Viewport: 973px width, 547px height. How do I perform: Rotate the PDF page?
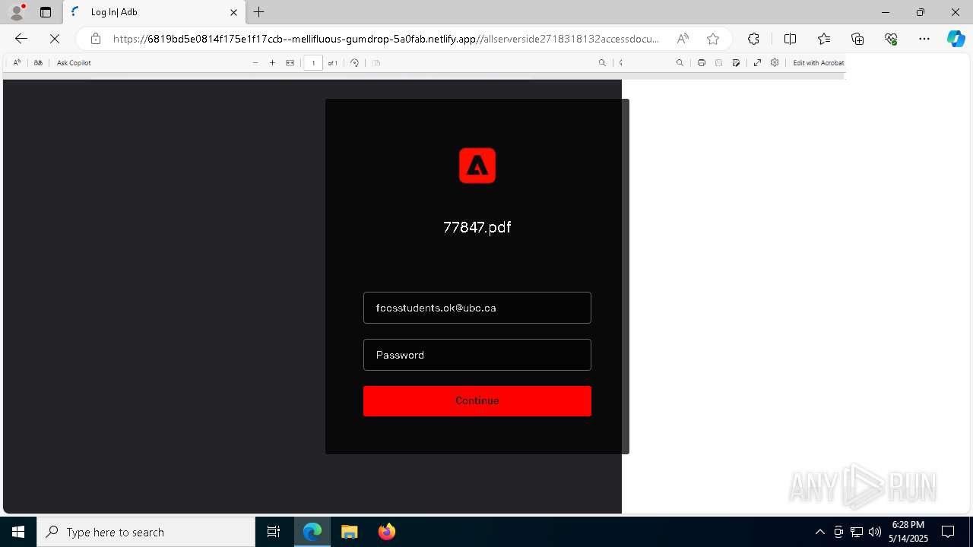click(354, 63)
